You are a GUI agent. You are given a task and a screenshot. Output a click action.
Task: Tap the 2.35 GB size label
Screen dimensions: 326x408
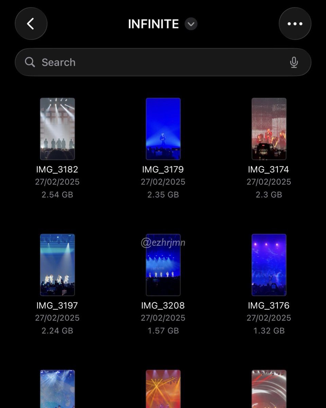163,194
